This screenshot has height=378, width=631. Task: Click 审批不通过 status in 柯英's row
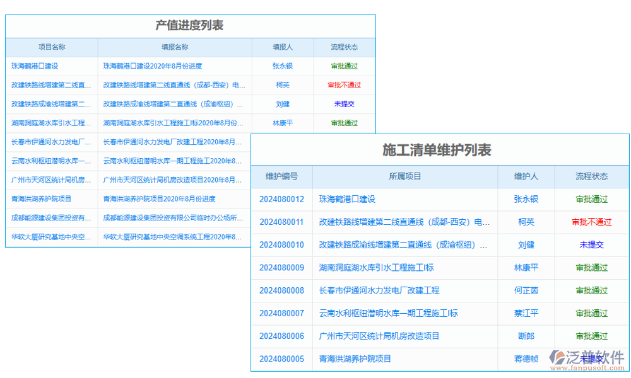(345, 85)
